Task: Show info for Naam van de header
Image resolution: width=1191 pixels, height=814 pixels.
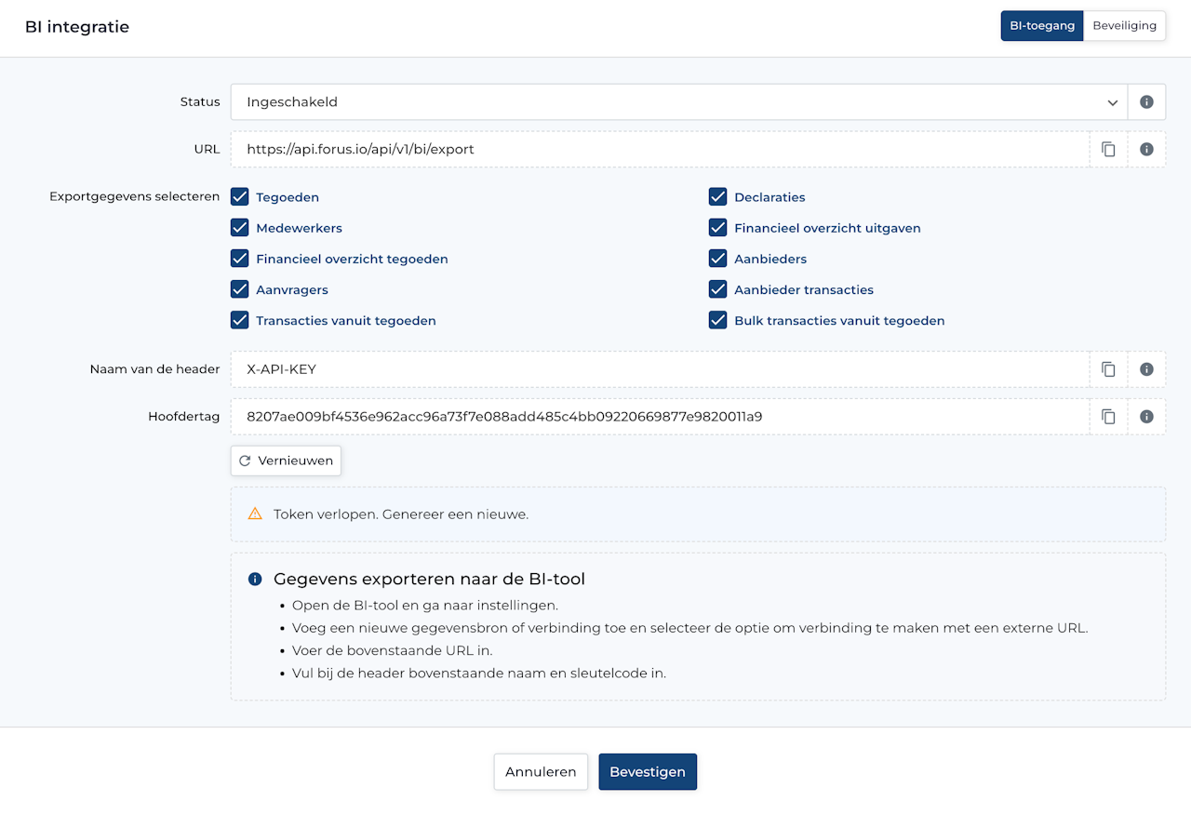Action: coord(1146,369)
